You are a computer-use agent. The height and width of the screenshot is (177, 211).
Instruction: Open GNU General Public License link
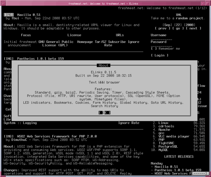pyautogui.click(x=56, y=43)
